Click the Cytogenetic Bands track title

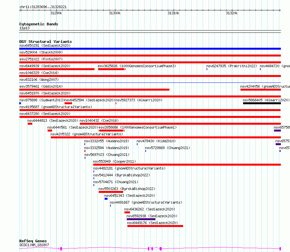pos(39,24)
